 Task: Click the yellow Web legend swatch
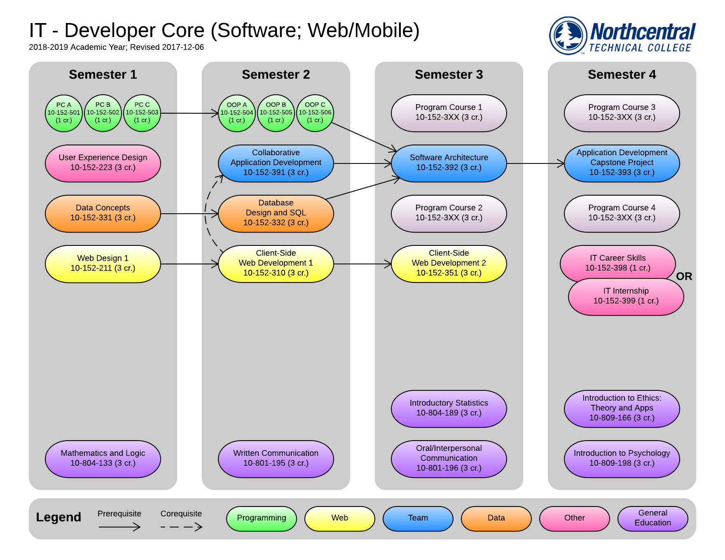pos(339,518)
